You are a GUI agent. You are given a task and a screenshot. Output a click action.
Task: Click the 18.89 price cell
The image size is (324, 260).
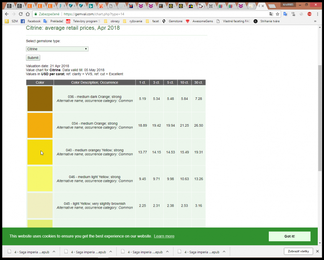pyautogui.click(x=143, y=125)
